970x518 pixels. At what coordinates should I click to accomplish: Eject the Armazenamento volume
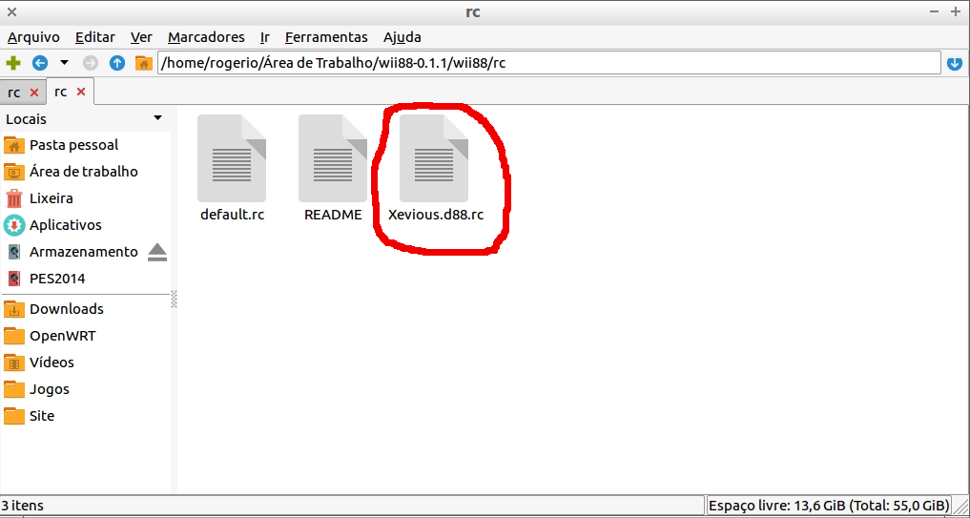[157, 252]
